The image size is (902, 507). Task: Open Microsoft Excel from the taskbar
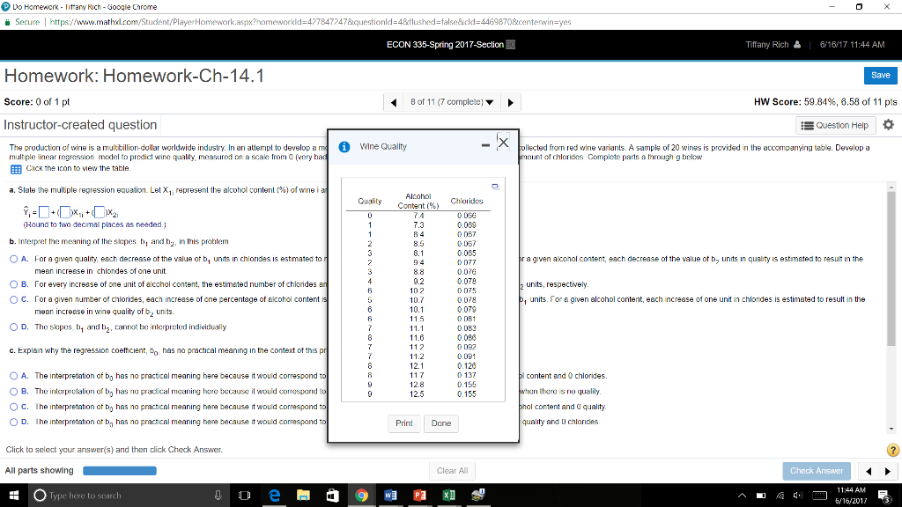[x=447, y=495]
